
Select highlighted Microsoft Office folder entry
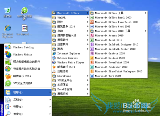(x=70, y=13)
